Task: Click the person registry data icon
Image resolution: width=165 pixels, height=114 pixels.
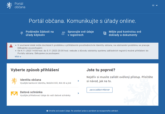Action: pyautogui.click(x=63, y=33)
